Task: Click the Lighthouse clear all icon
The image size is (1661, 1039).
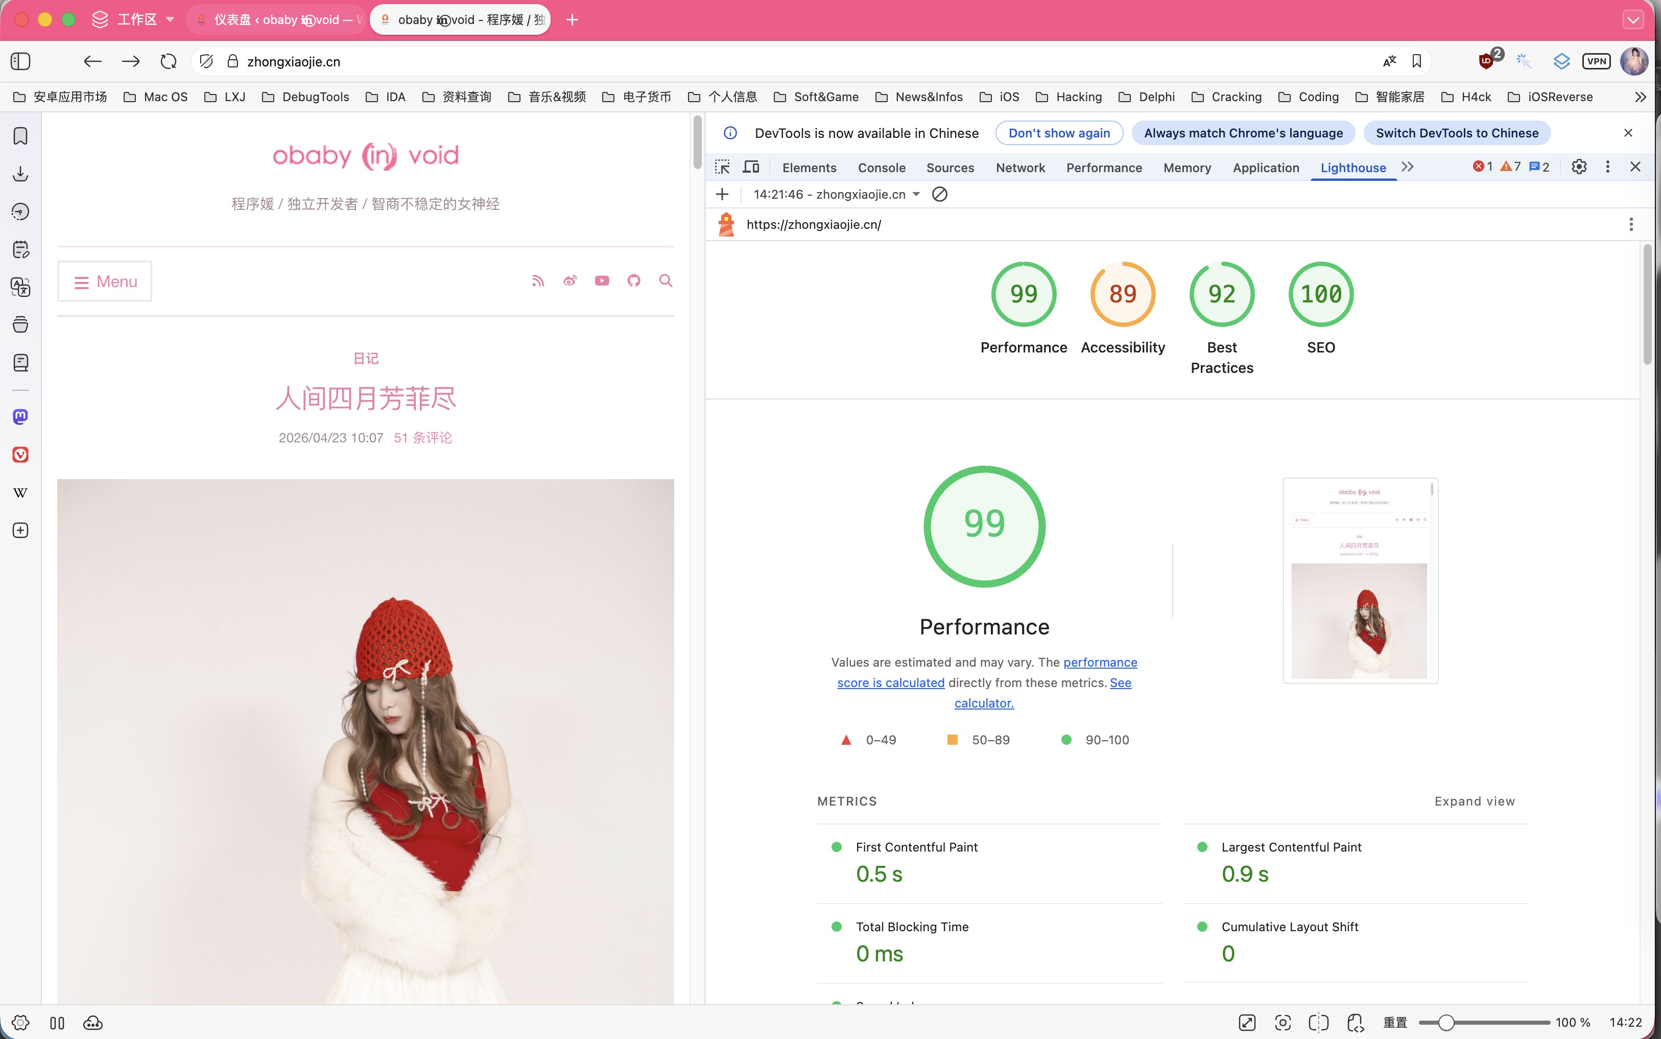Action: click(x=940, y=195)
